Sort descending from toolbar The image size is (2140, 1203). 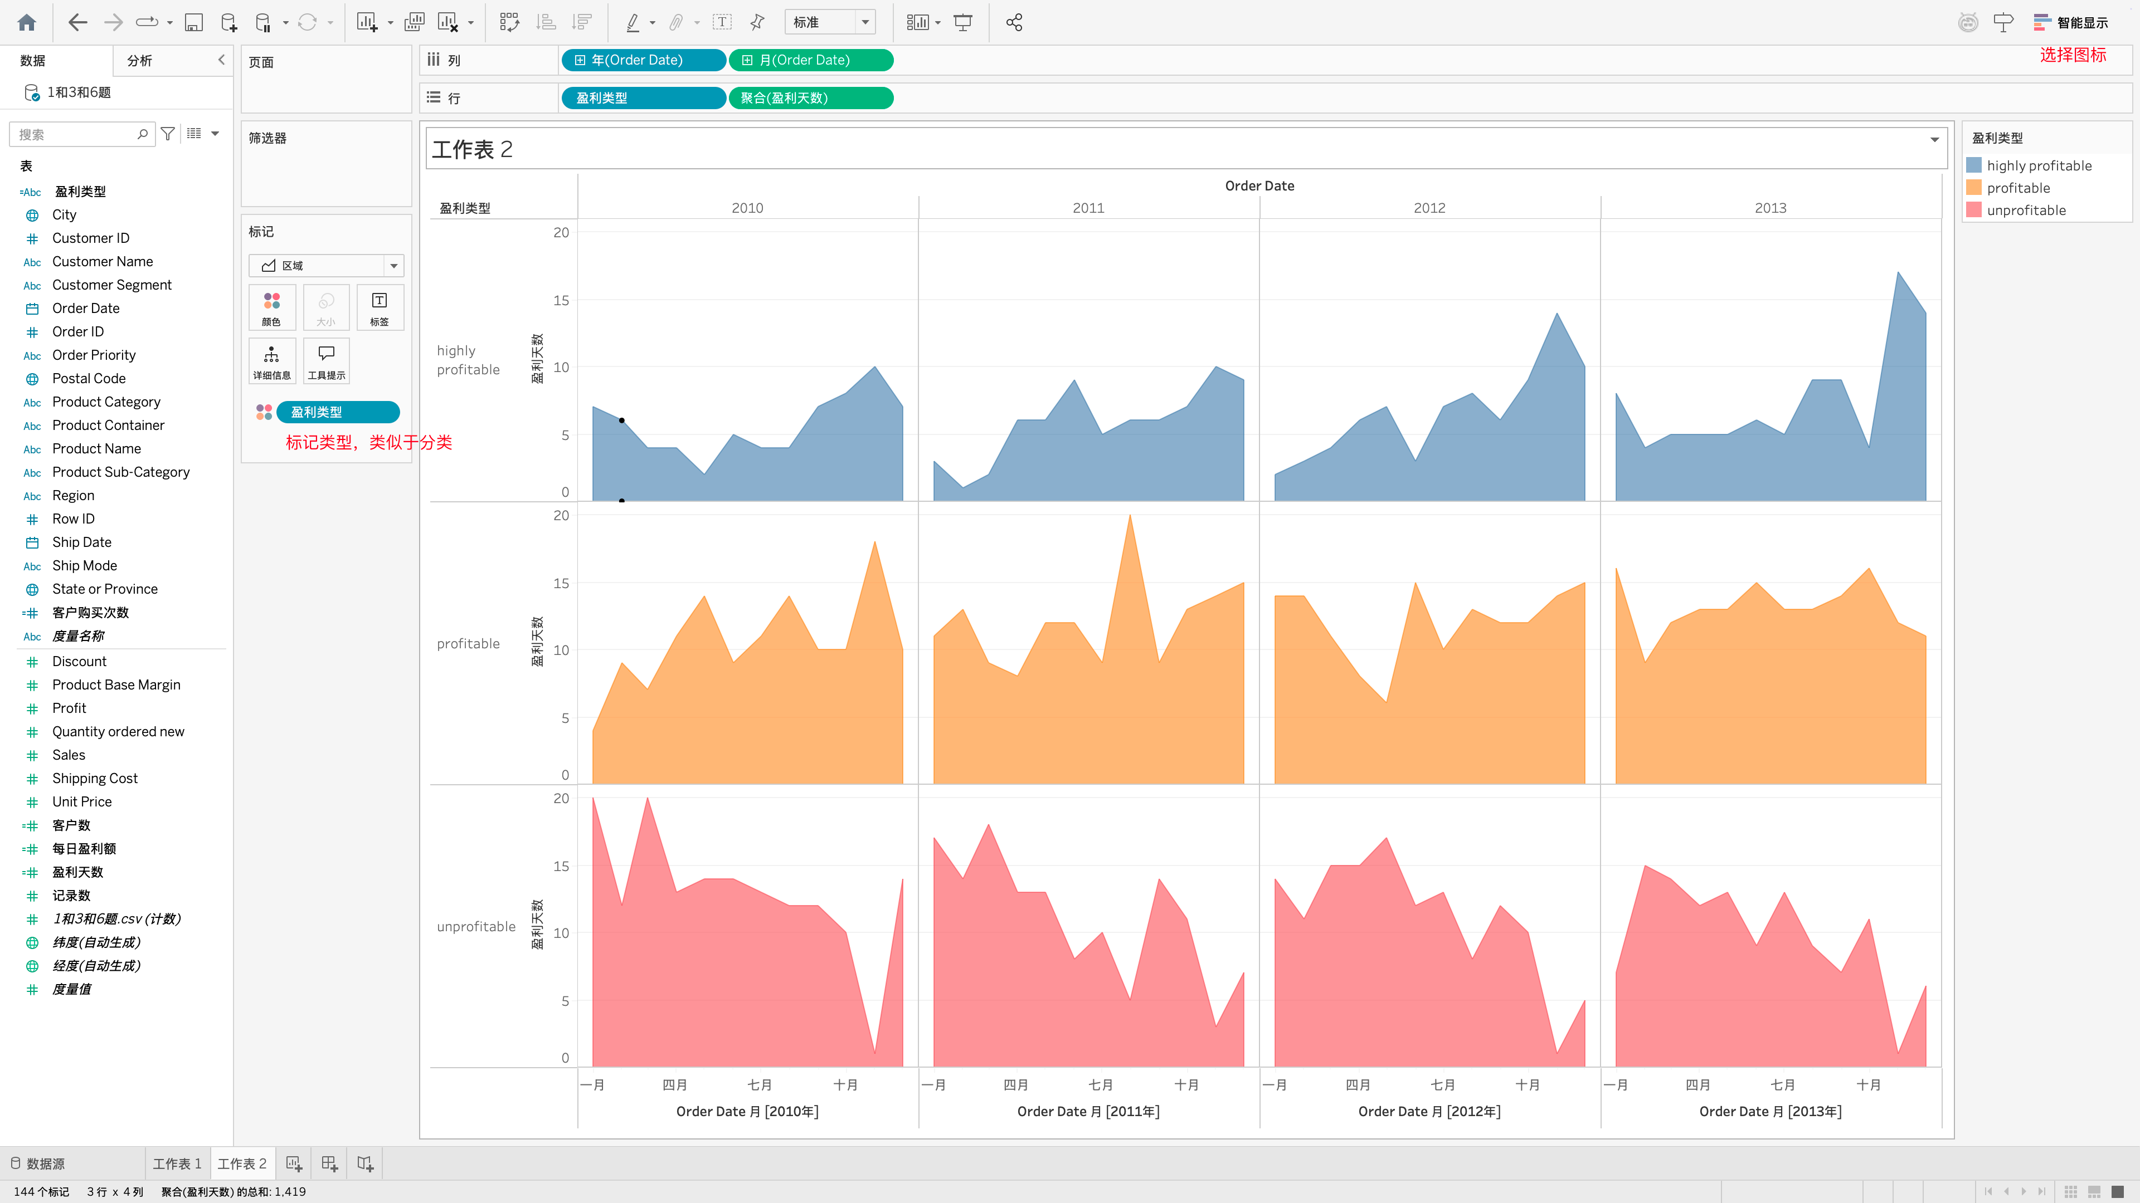[582, 22]
